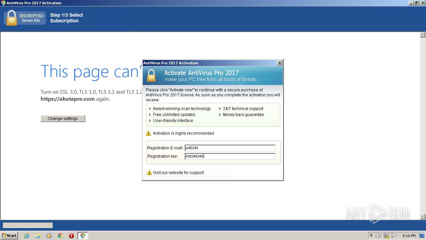
Task: Launch Google Chrome from the taskbar
Action: tap(60, 236)
